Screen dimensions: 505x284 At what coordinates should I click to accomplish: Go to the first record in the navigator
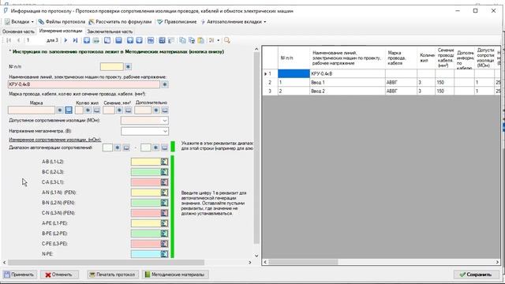tap(9, 40)
